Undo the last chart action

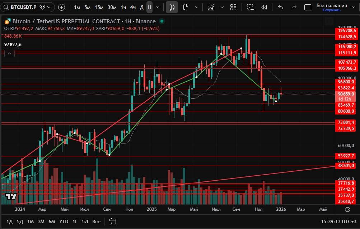pyautogui.click(x=280, y=7)
